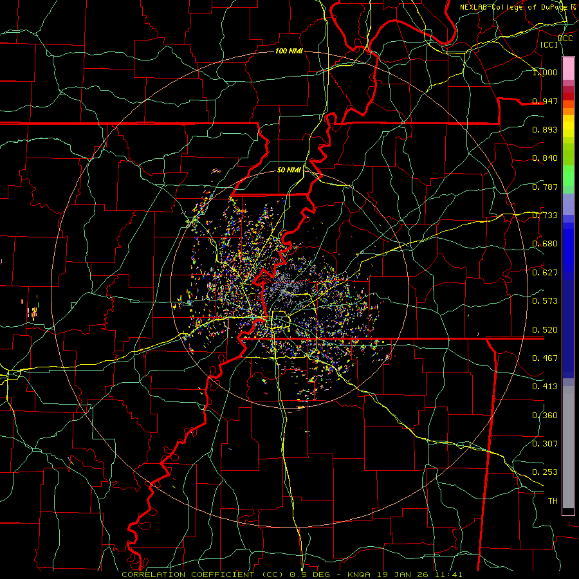Click the bright green segment of color bar

568,176
